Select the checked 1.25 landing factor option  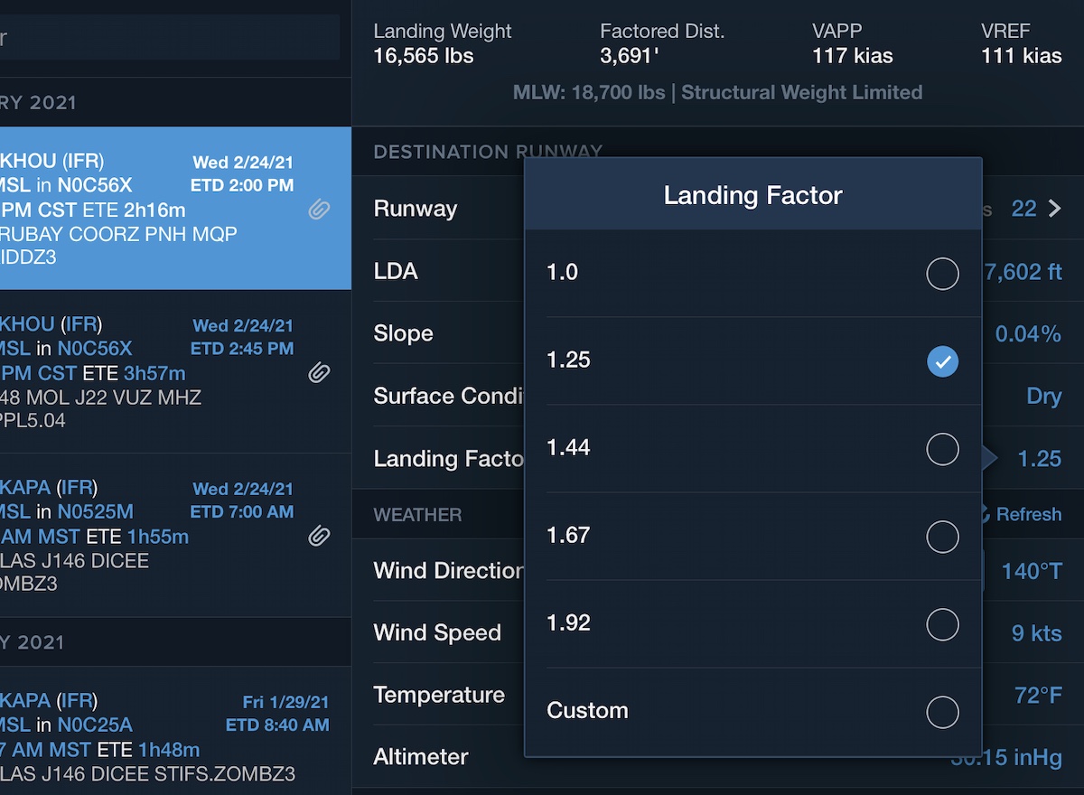(x=942, y=361)
